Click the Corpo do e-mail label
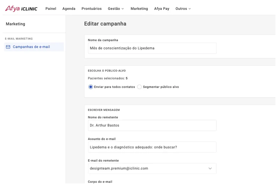This screenshot has height=186, width=278. pyautogui.click(x=100, y=182)
